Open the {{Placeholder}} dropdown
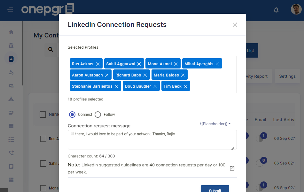 pyautogui.click(x=215, y=124)
